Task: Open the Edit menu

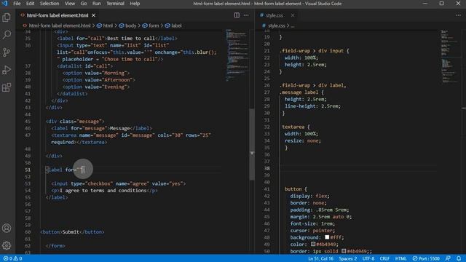Action: (x=30, y=4)
